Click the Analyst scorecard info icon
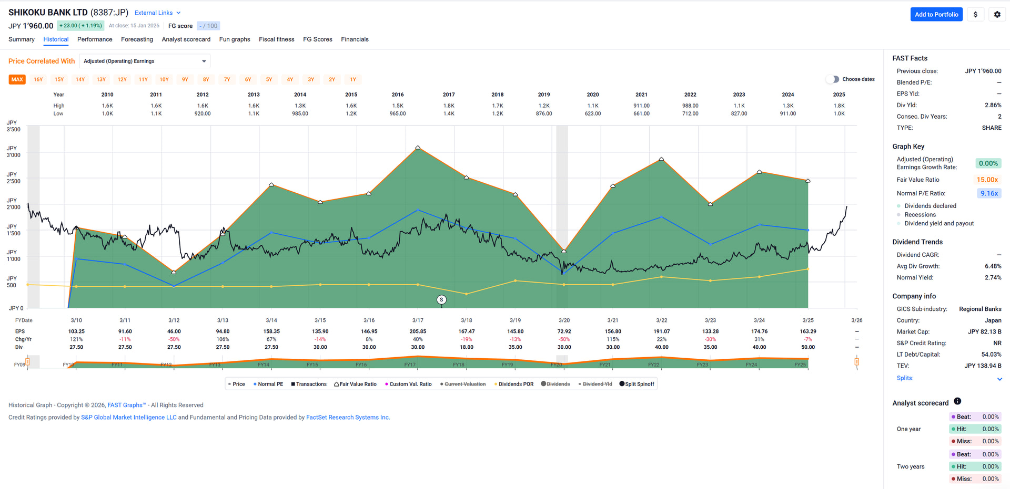The width and height of the screenshot is (1010, 489). pos(957,401)
